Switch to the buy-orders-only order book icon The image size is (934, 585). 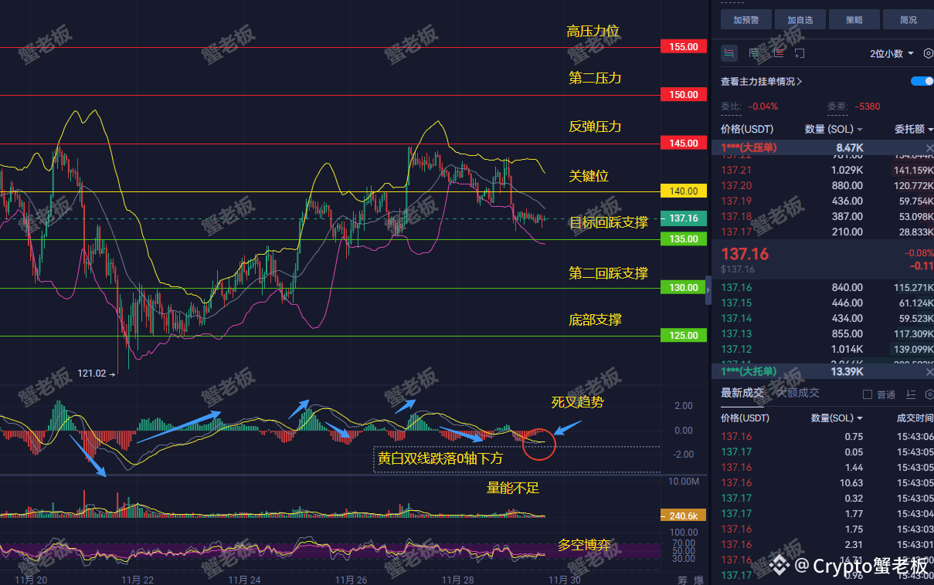click(754, 53)
